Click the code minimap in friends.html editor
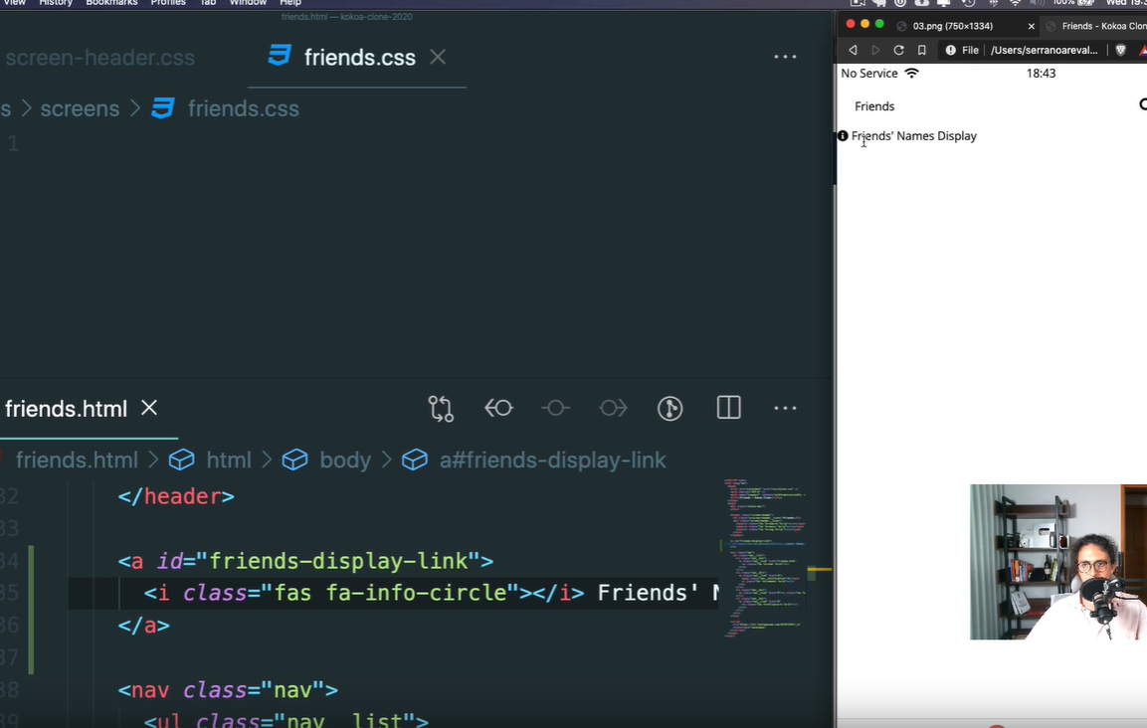The width and height of the screenshot is (1147, 728). pos(764,558)
